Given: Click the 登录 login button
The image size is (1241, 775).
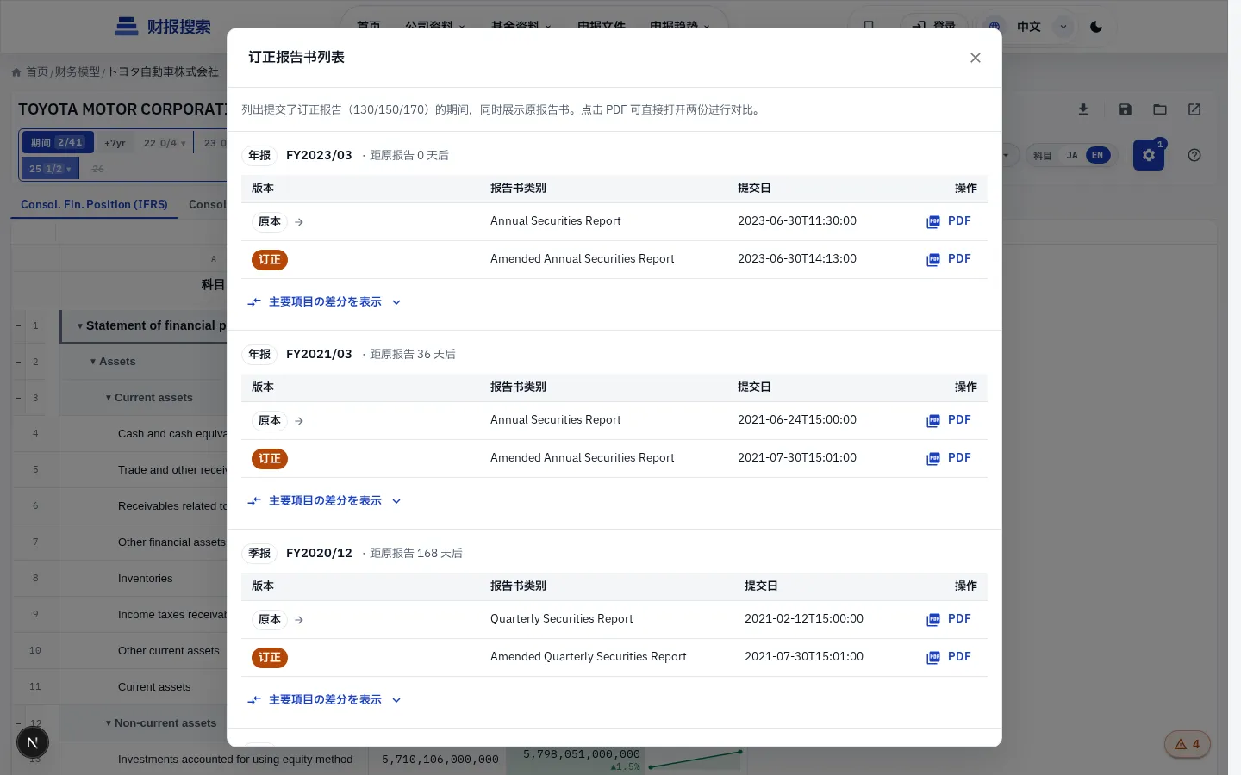Looking at the screenshot, I should click(x=933, y=27).
